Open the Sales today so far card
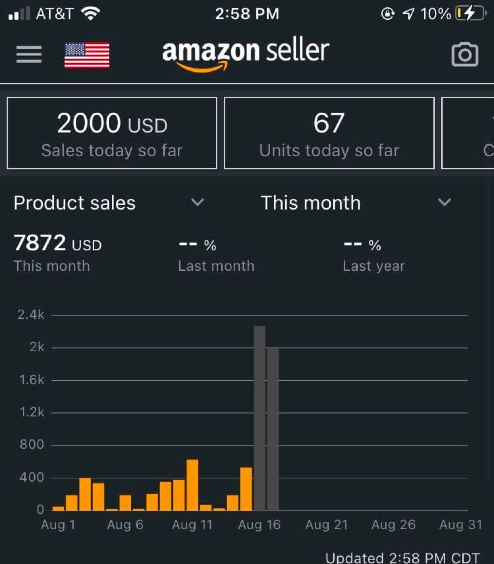Image resolution: width=494 pixels, height=564 pixels. (112, 133)
